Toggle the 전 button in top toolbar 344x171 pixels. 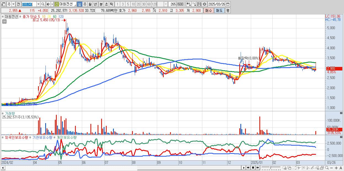[x=18, y=4]
